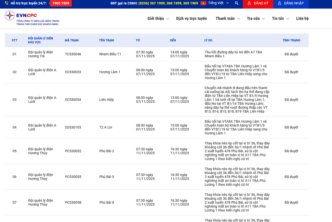Click the Vietnamese flag icon
Screen dimensions: 332x222
[203, 3]
